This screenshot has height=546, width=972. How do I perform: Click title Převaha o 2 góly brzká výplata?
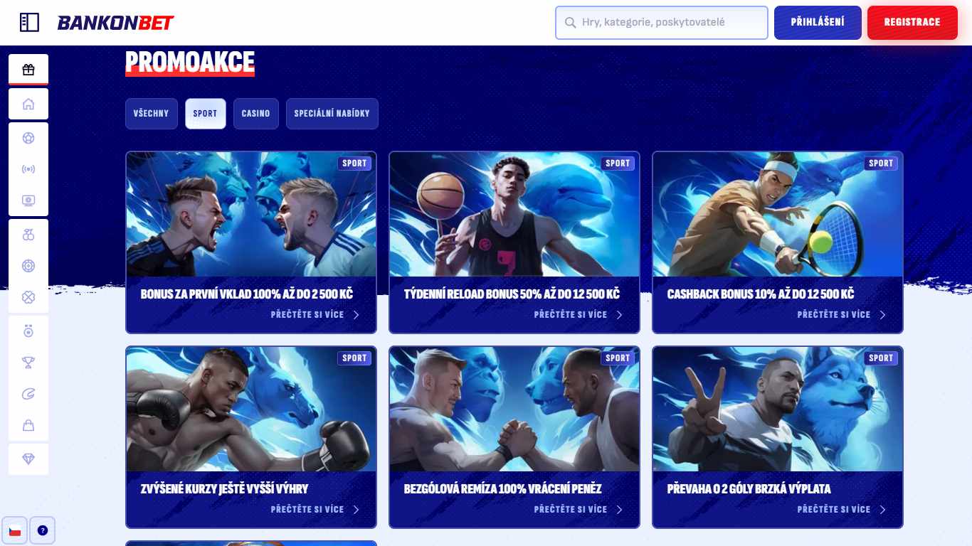click(x=749, y=489)
